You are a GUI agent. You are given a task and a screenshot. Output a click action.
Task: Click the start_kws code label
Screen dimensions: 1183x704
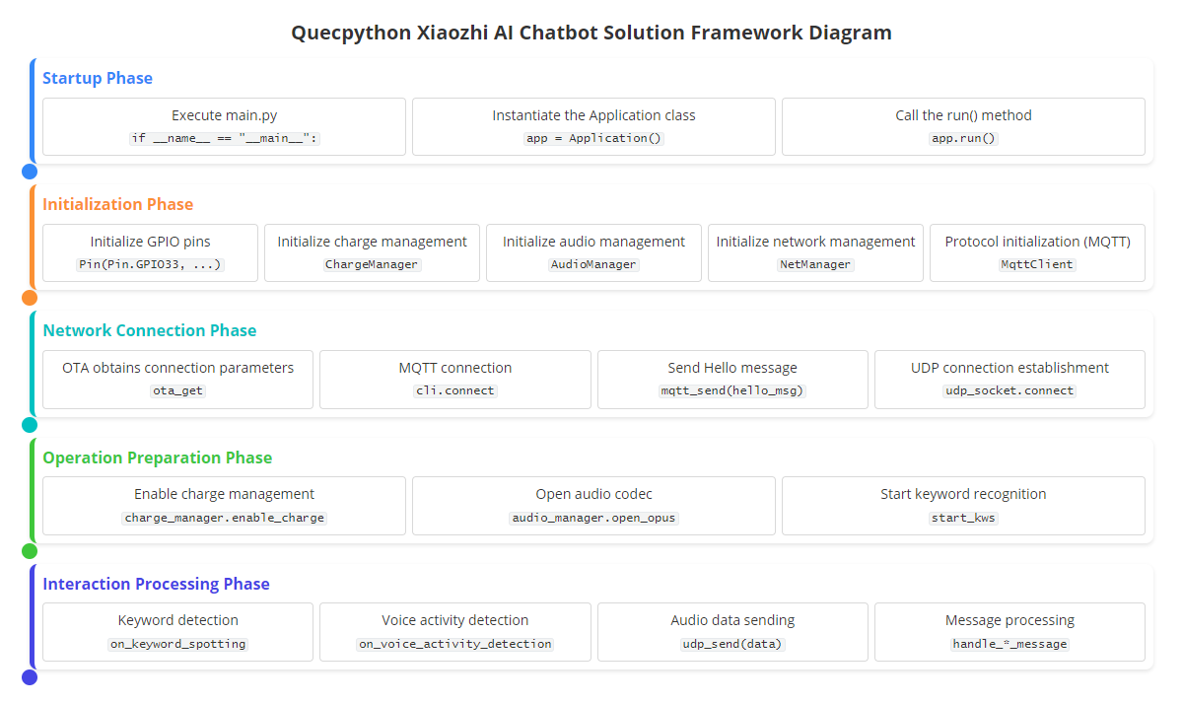click(963, 518)
